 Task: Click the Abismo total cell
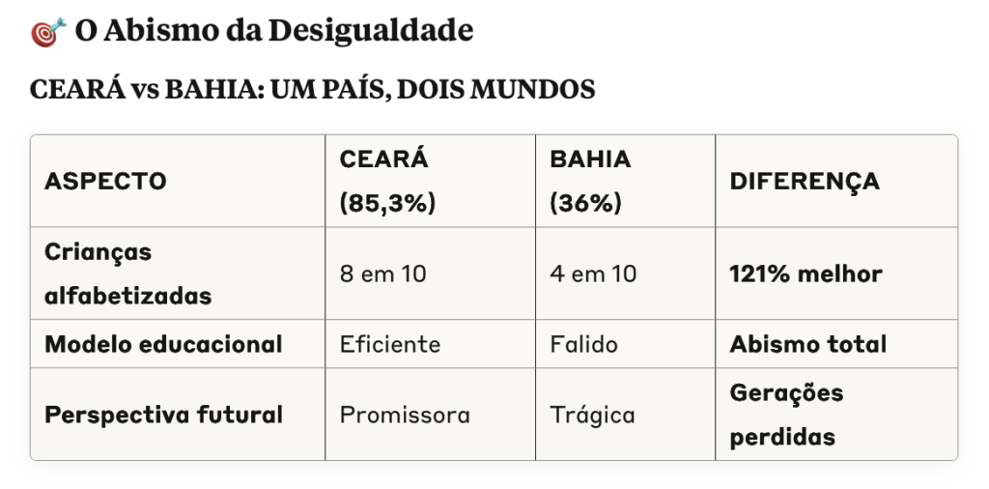(808, 344)
